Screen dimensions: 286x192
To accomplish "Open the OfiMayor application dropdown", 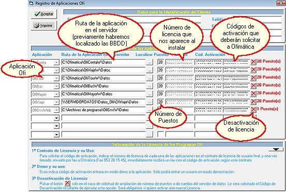I will tap(56, 94).
